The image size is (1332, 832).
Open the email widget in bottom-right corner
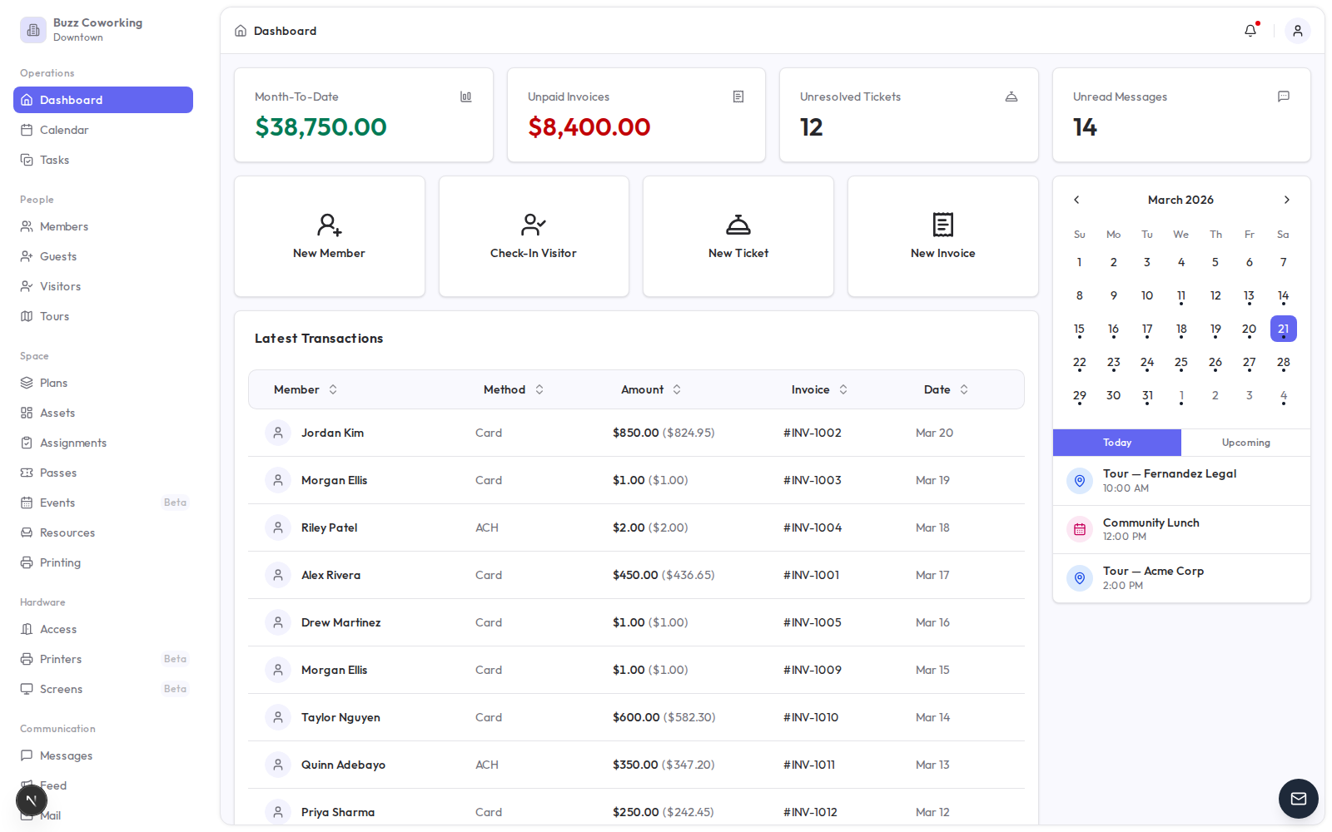[x=1298, y=799]
